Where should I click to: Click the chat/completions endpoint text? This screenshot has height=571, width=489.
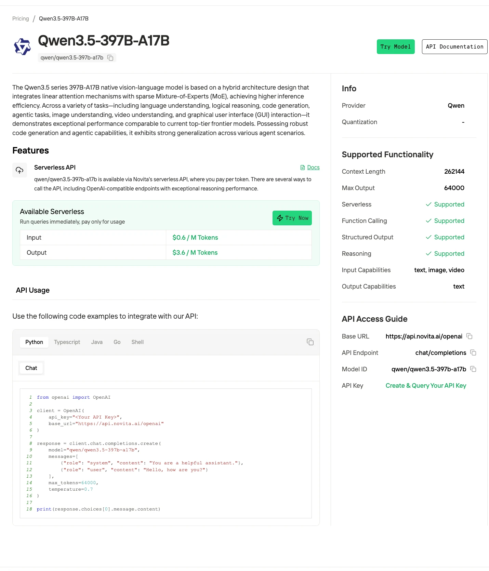pos(441,353)
